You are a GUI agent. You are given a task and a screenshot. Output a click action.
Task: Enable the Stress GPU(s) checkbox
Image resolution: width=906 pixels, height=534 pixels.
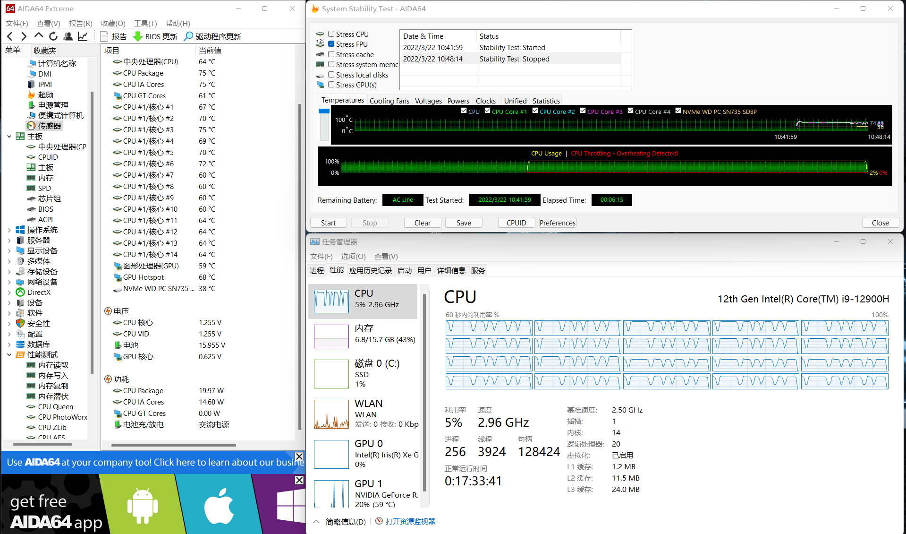coord(331,85)
